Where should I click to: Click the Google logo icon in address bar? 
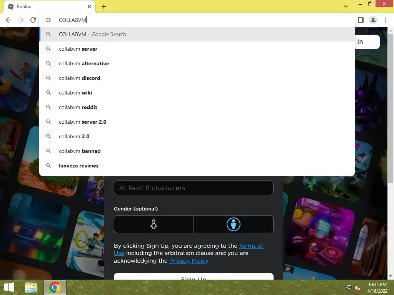click(x=48, y=20)
